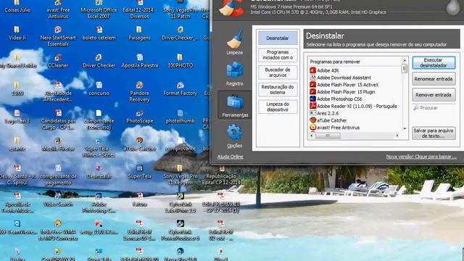Screen dimensions: 464x261
Task: Focus the Procurar search field
Action: pyautogui.click(x=434, y=108)
